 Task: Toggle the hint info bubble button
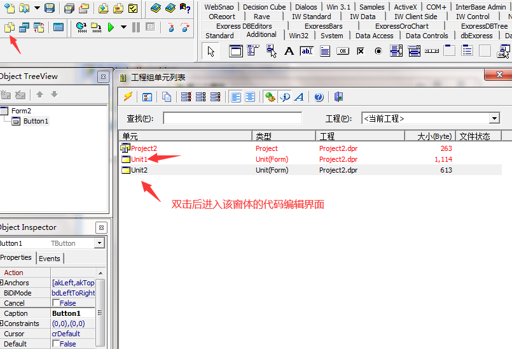[285, 97]
